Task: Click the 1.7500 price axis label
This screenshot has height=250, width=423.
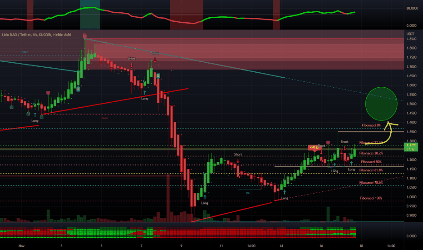Action: coord(411,57)
